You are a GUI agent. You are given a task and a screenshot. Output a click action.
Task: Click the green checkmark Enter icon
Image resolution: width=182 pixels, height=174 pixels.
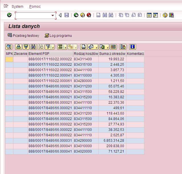[x=9, y=15]
